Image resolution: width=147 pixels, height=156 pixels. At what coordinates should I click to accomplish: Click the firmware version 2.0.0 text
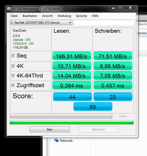(x=16, y=36)
